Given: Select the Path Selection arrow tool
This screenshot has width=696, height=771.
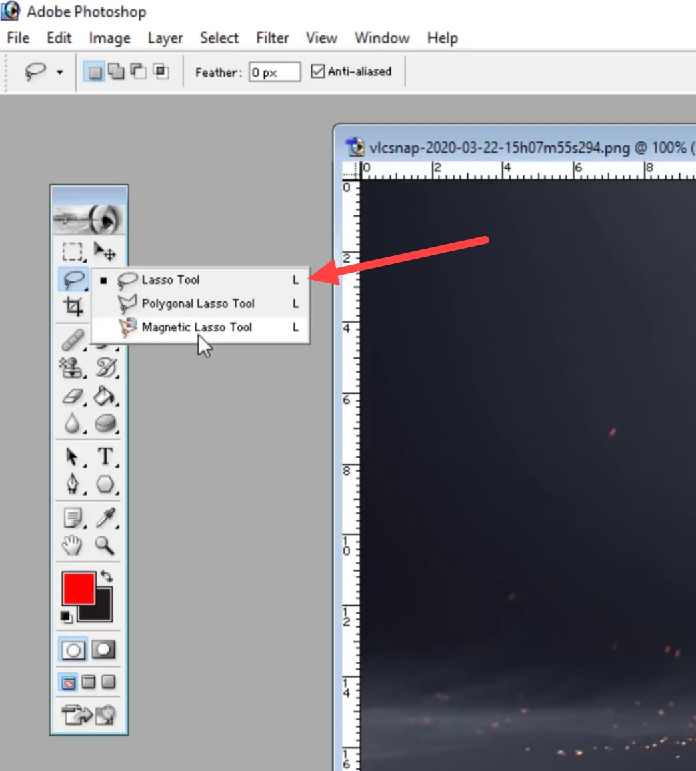Looking at the screenshot, I should click(72, 456).
